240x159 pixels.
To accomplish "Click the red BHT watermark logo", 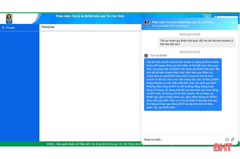I will tap(223, 147).
